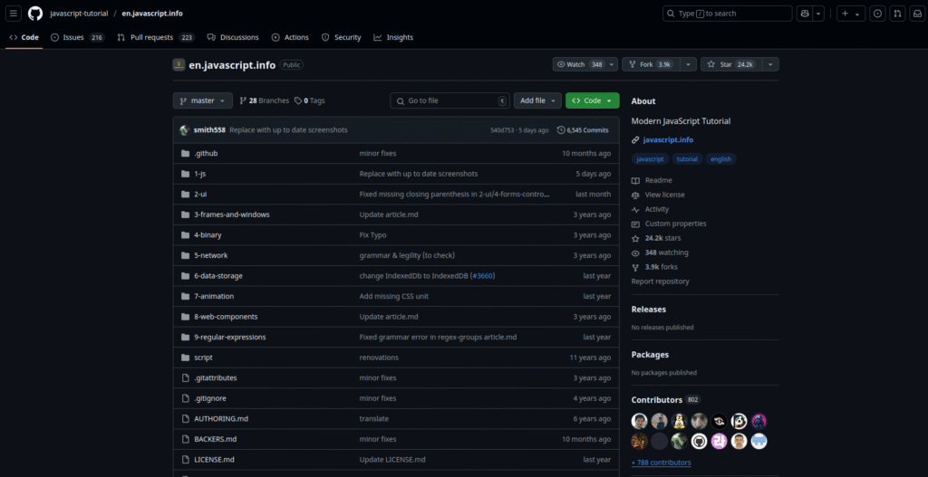Open the hamburger navigation menu
This screenshot has height=477, width=928.
(14, 14)
